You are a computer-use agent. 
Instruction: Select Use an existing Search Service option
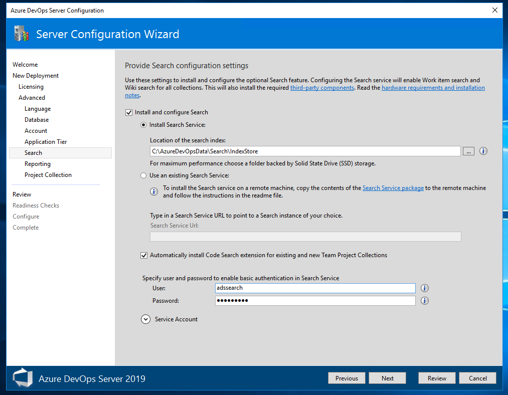click(x=143, y=175)
